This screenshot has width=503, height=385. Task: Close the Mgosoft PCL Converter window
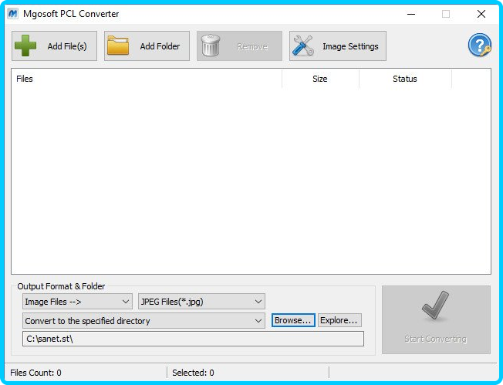[x=481, y=14]
